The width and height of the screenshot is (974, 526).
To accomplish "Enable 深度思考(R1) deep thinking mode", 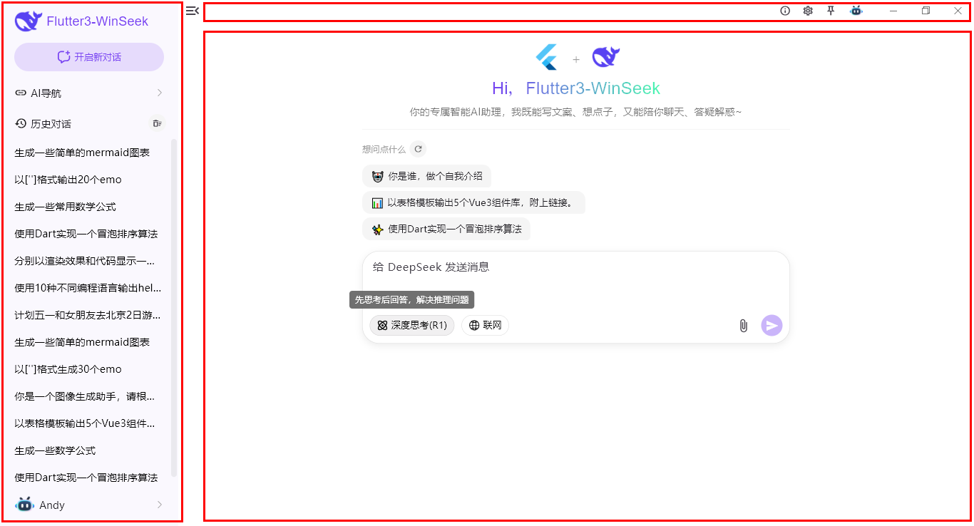I will point(411,325).
